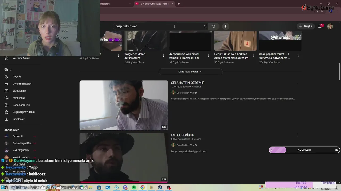Open Steam from the taskbar
Image resolution: width=341 pixels, height=191 pixels.
(160, 188)
